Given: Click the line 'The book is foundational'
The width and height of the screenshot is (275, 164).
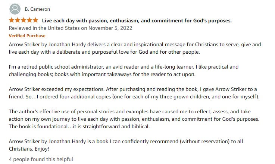Looking at the screenshot, I should click(79, 126).
